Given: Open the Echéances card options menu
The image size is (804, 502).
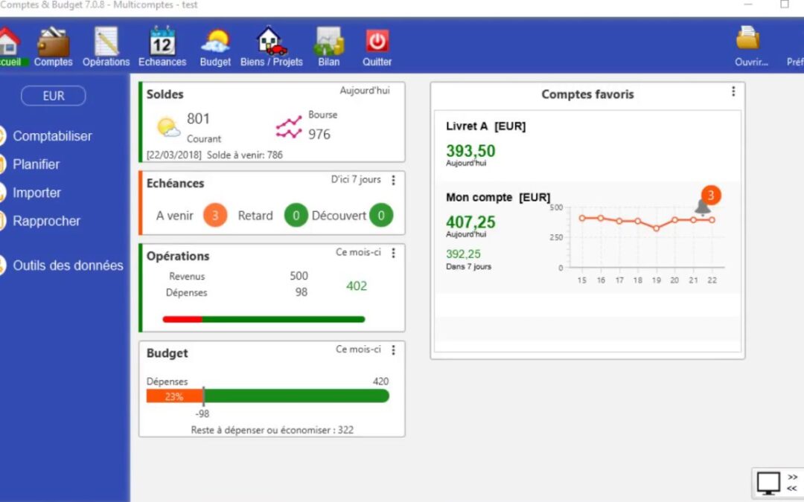Looking at the screenshot, I should 393,180.
